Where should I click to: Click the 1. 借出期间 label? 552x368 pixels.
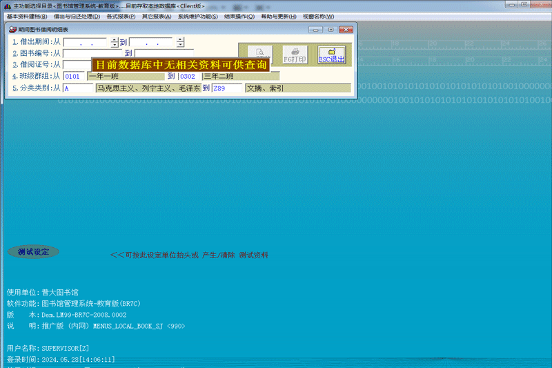click(x=37, y=42)
